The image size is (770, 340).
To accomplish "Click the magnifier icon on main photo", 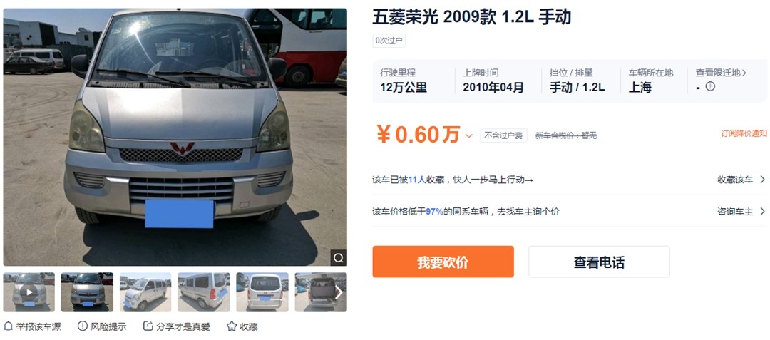I will pyautogui.click(x=339, y=257).
